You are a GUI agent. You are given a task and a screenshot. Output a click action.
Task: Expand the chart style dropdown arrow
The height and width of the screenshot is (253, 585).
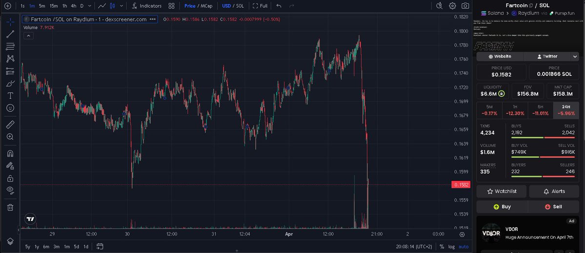click(x=121, y=6)
